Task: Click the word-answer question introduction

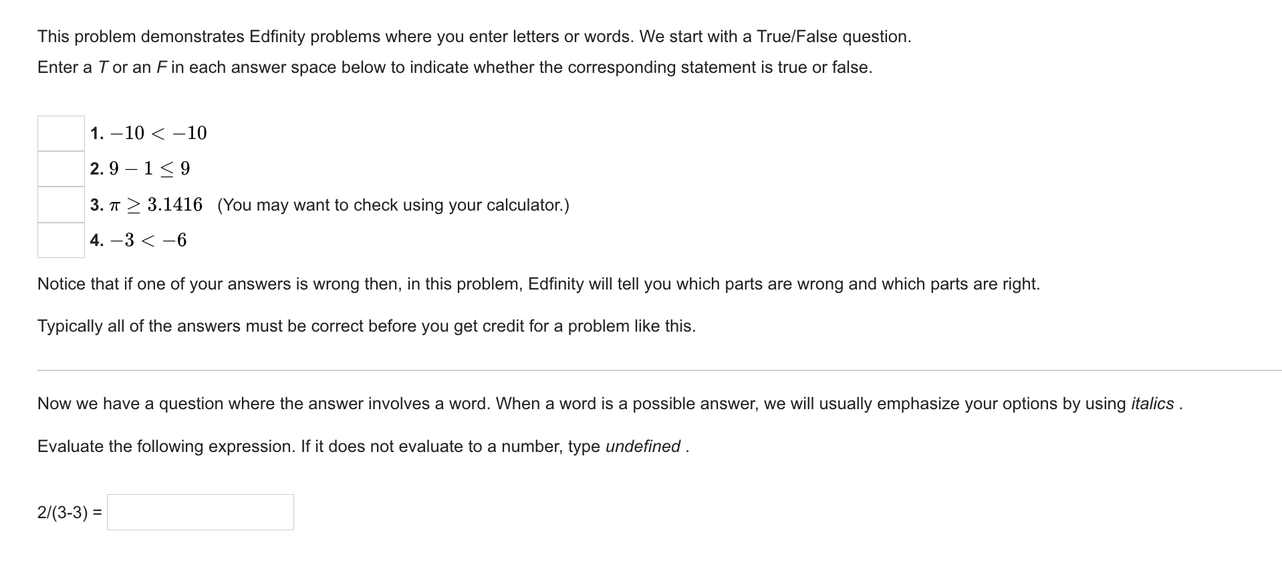Action: click(608, 403)
